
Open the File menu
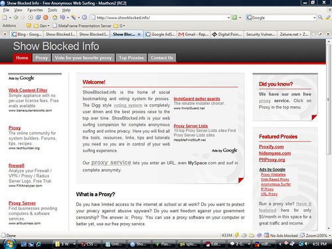pyautogui.click(x=6, y=10)
